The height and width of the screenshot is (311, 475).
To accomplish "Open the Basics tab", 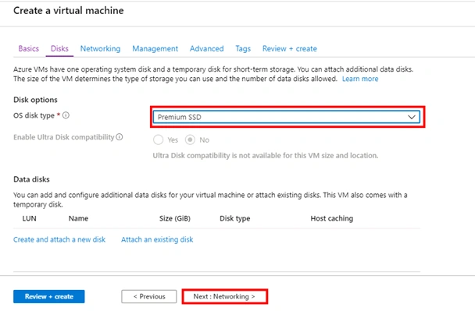I will 28,48.
